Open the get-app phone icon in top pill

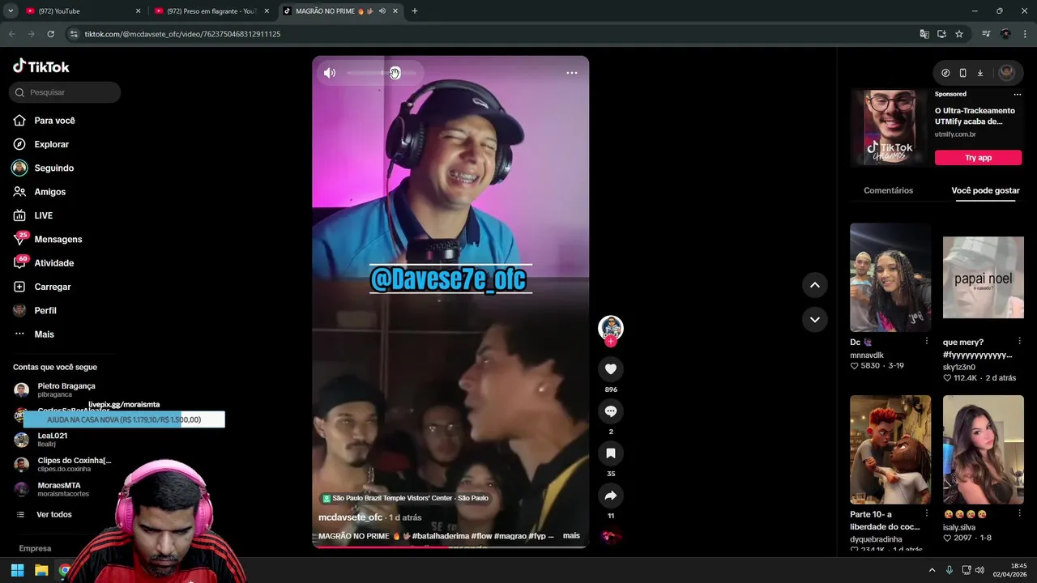(x=962, y=73)
